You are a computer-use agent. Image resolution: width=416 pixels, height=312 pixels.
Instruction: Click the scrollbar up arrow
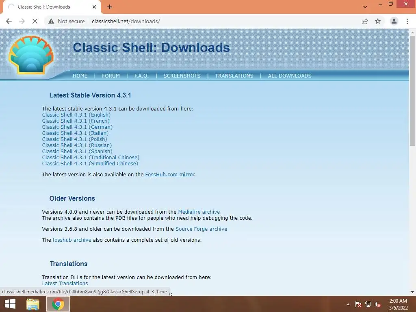(x=412, y=32)
